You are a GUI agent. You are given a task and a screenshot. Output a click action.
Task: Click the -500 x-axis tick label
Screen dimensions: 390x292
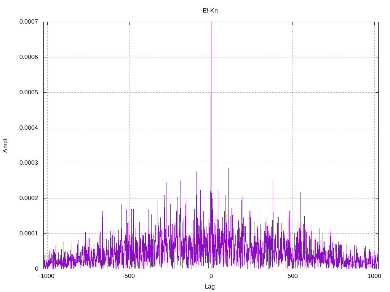pos(129,276)
